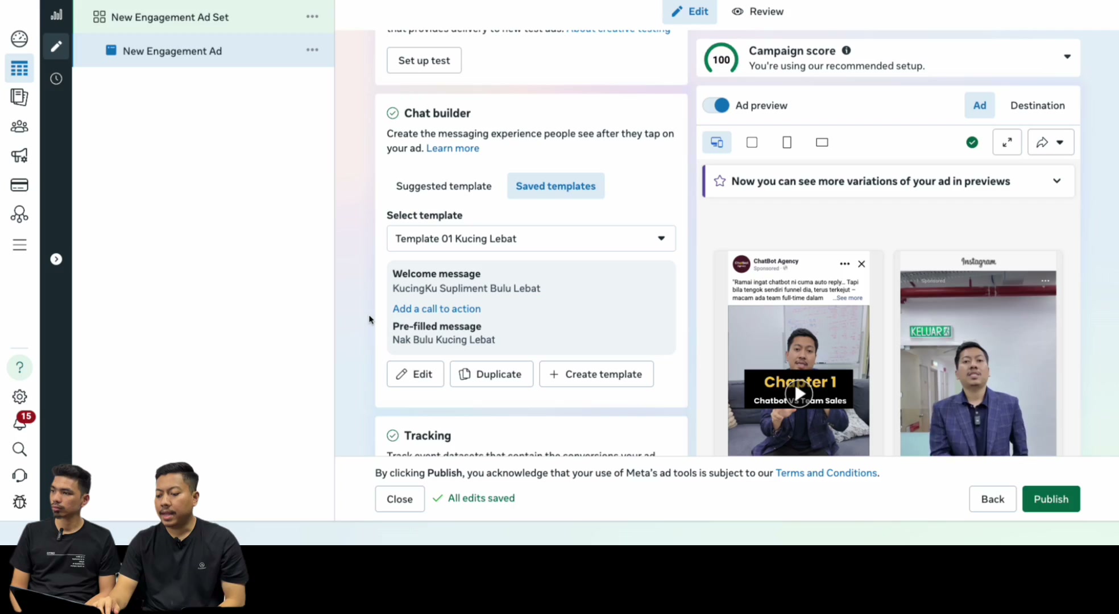Open the Billing card icon in sidebar

19,185
